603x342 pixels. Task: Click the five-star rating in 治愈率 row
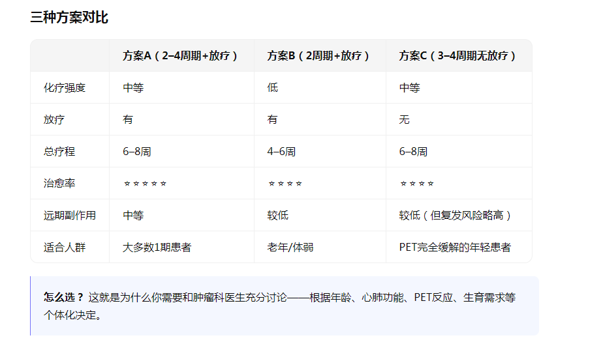click(145, 184)
